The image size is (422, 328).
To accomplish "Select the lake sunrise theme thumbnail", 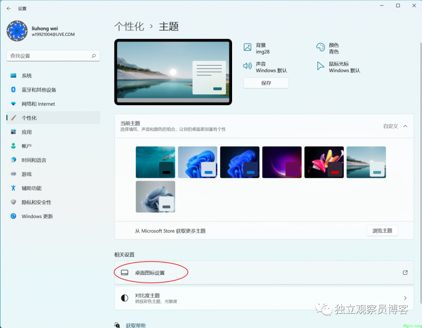I will click(x=366, y=162).
